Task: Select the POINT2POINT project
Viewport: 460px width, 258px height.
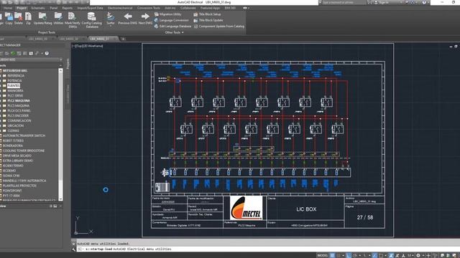Action: pyautogui.click(x=12, y=191)
